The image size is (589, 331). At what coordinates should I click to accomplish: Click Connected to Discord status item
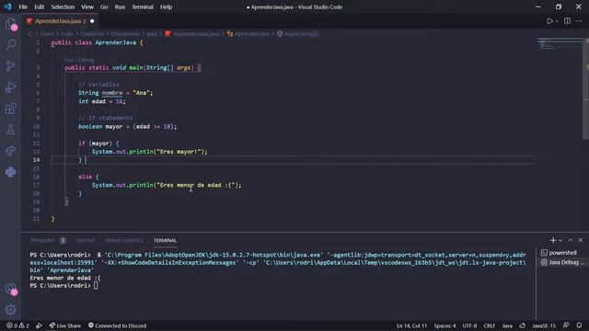(117, 325)
